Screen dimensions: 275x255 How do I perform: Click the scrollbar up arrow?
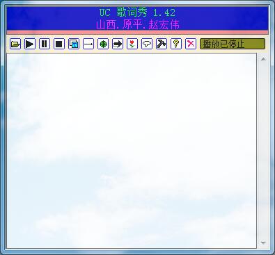[263, 59]
